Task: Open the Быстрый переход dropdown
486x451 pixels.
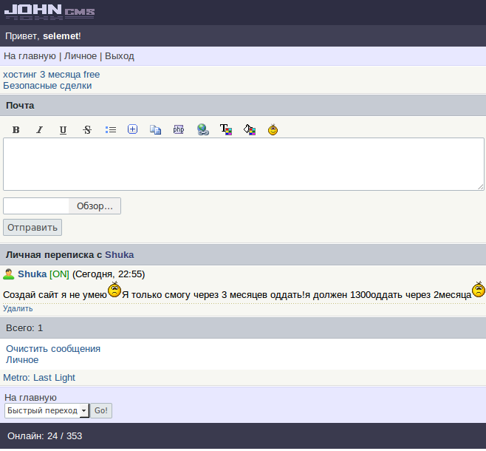Action: point(47,410)
